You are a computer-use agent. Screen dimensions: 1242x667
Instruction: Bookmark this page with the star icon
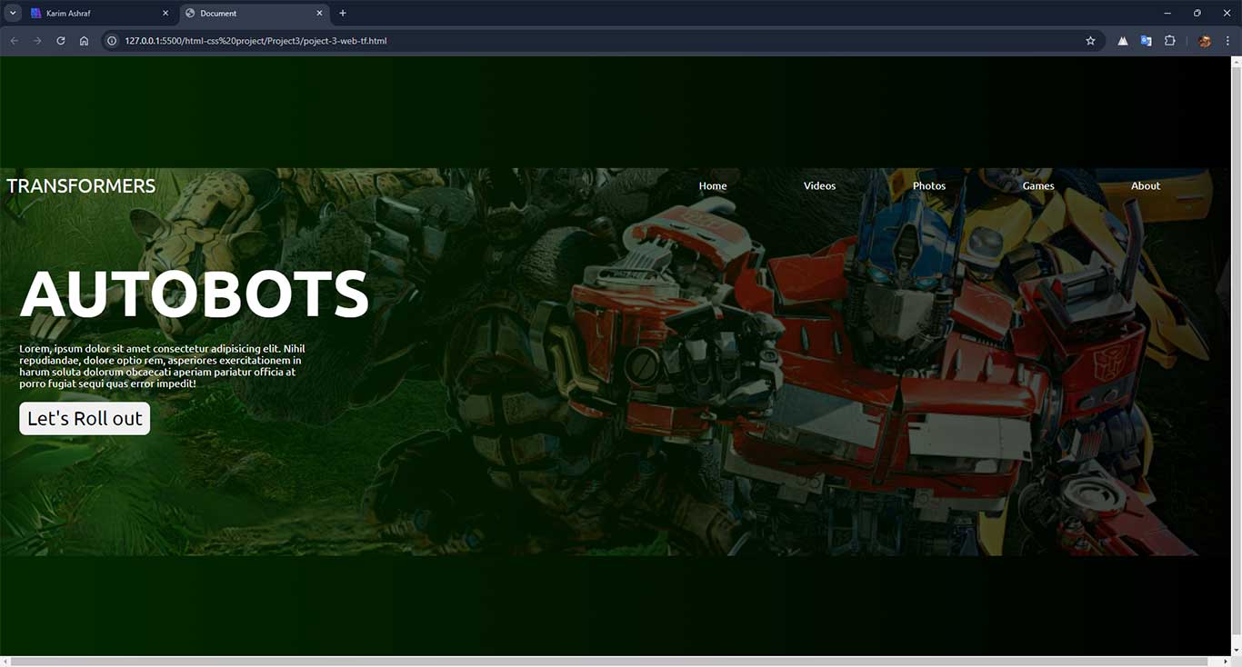(x=1090, y=41)
